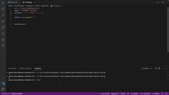This screenshot has height=95, width=169.
Task: Split the editor to the right
Action: (163, 2)
